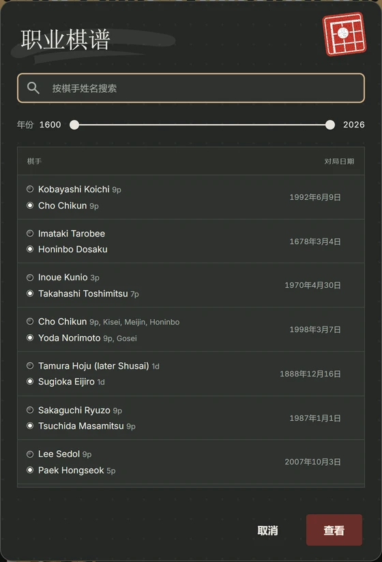Click the 1970年4月30日 date
This screenshot has height=562, width=382.
pos(312,285)
